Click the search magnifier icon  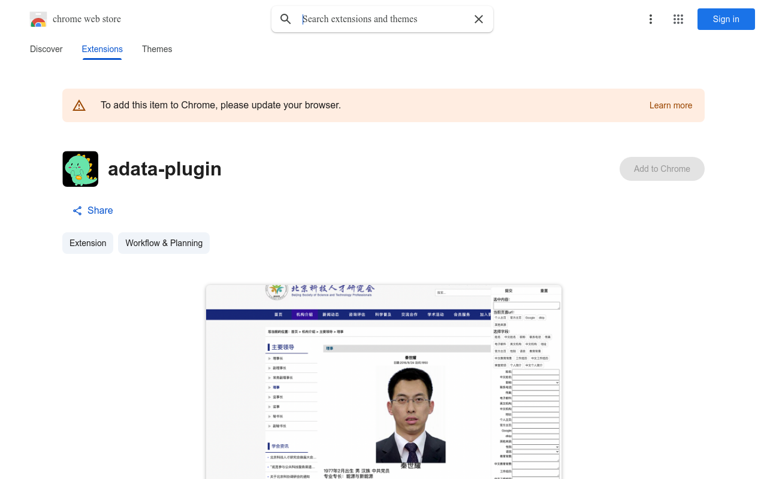286,19
